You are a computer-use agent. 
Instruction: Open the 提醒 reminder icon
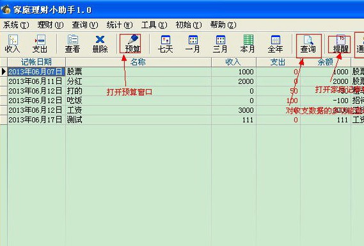[341, 44]
